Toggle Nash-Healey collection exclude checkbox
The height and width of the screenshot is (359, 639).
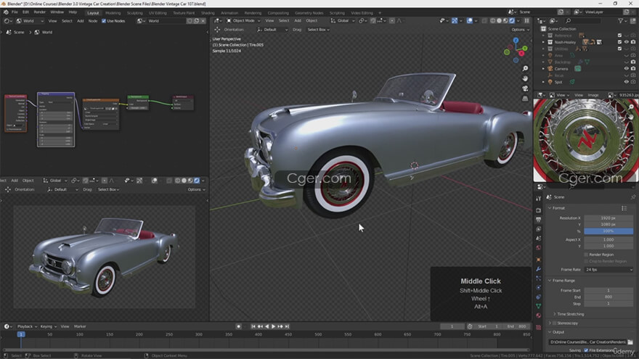coord(619,42)
